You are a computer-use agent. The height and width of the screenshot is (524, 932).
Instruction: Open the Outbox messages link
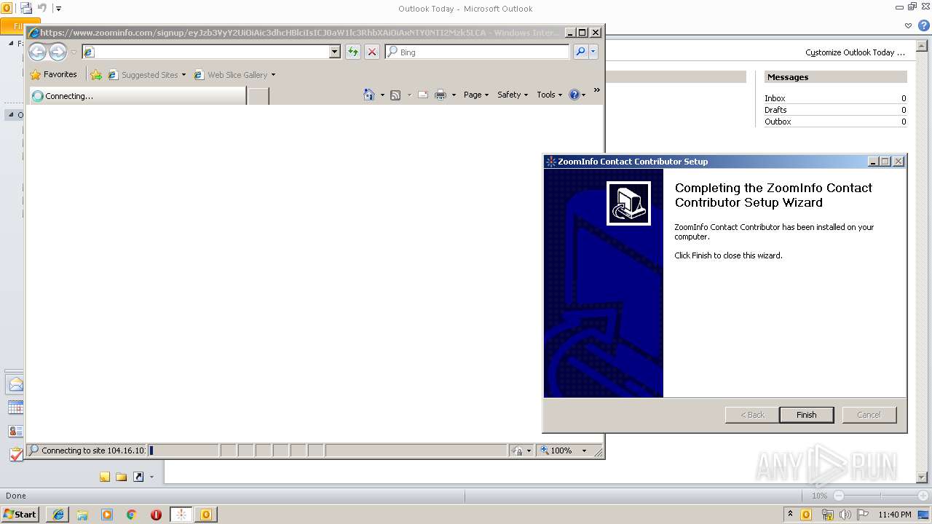(x=778, y=122)
